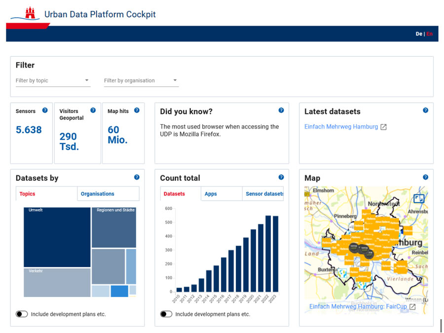Screen dimensions: 444x333
Task: Click the Map hits value 60 Mio.
Action: pyautogui.click(x=117, y=135)
